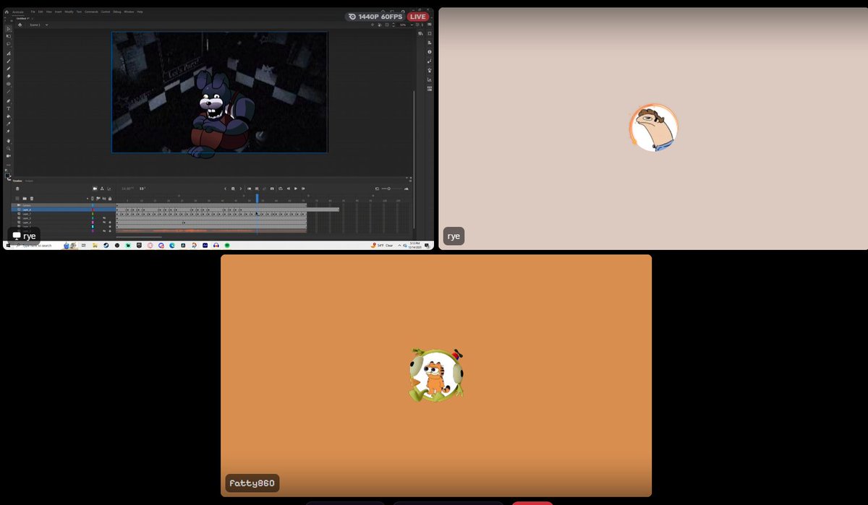868x505 pixels.
Task: Click the stroke and fill color swatch
Action: pyautogui.click(x=7, y=176)
